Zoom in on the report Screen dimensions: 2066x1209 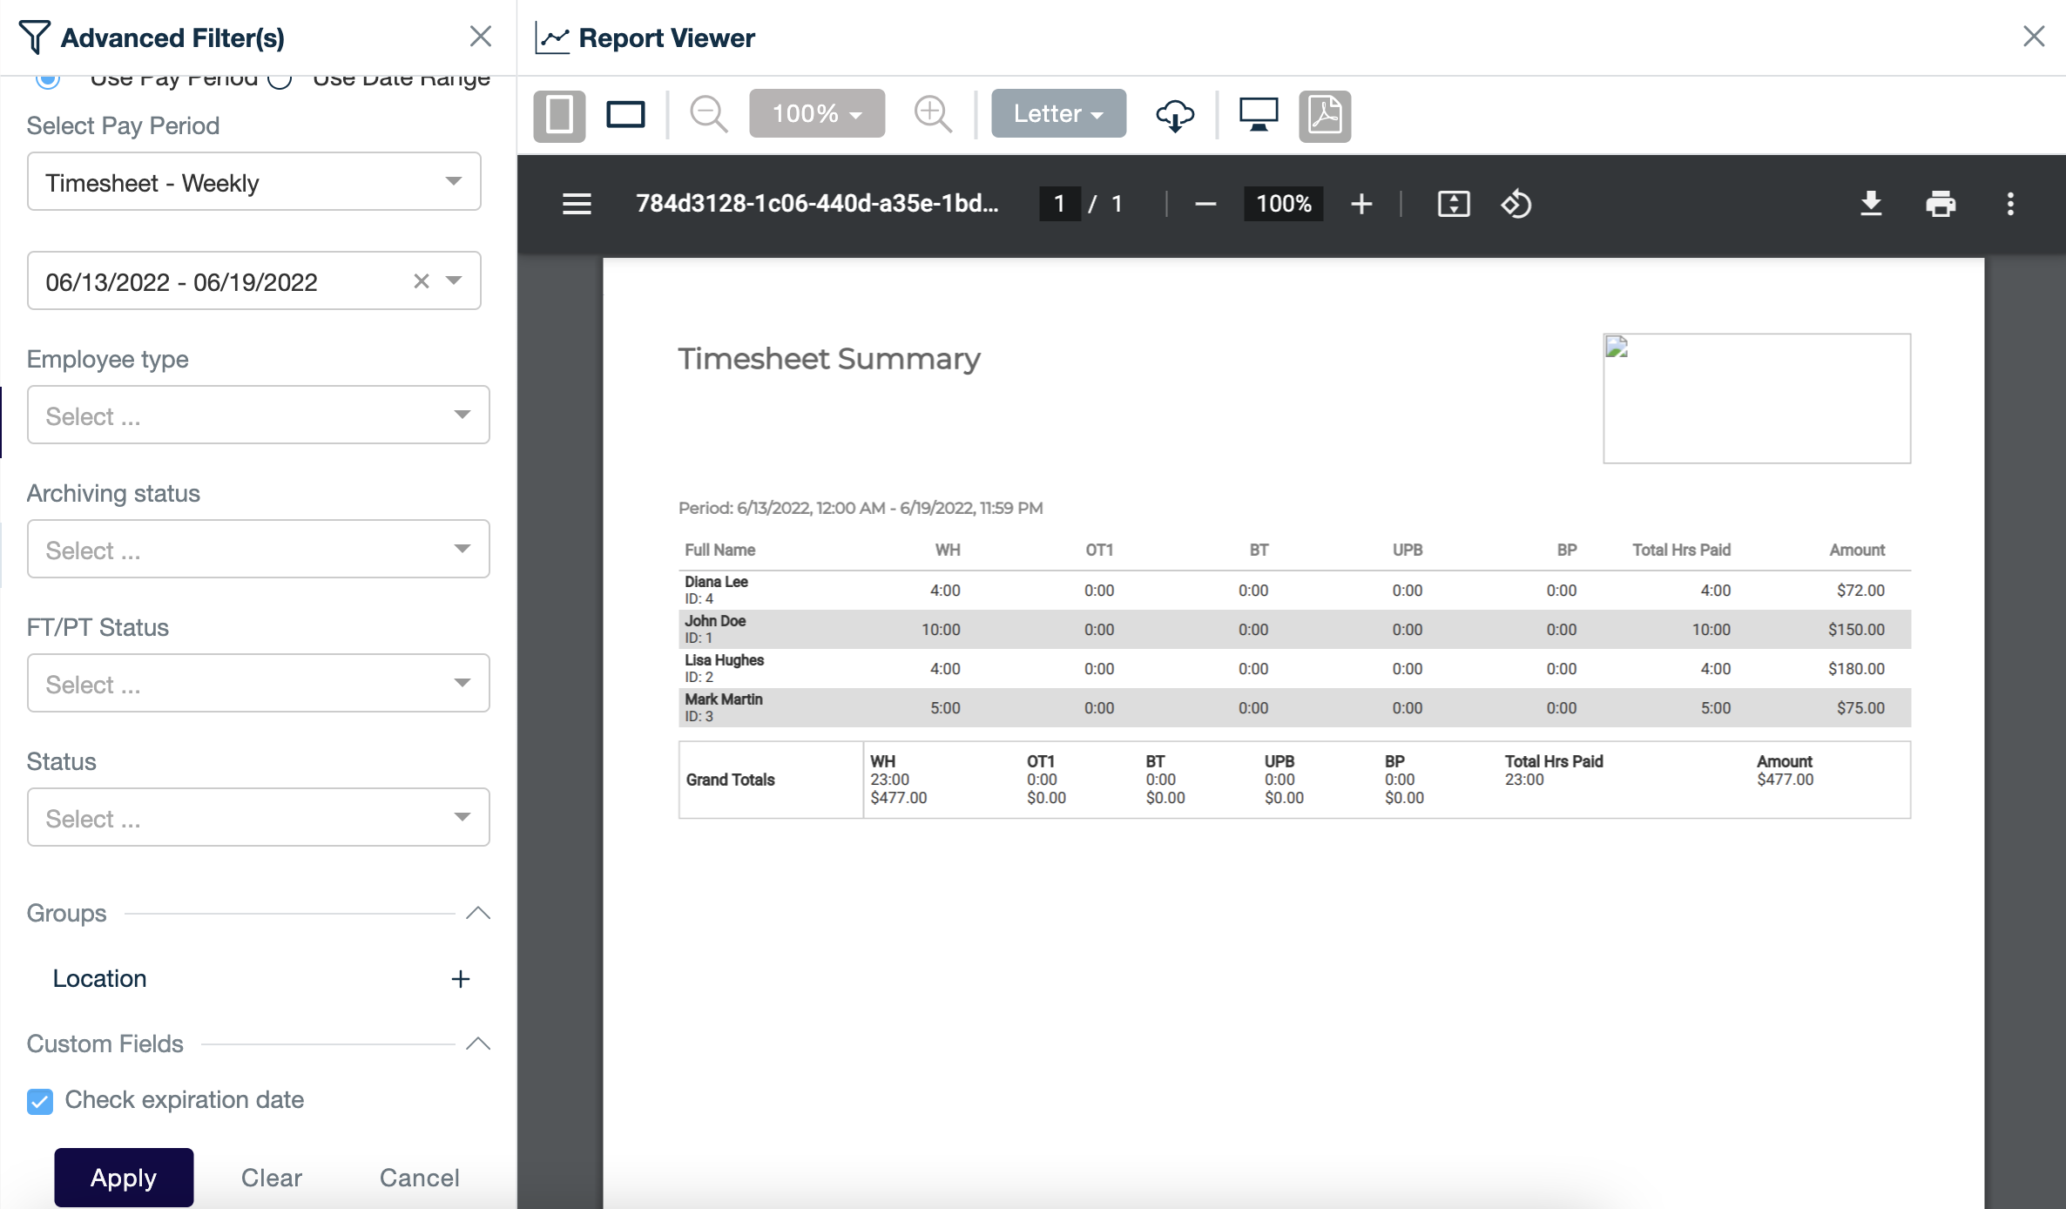tap(933, 113)
